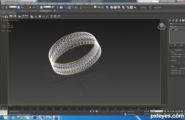Select X bend axis radio button
The width and height of the screenshot is (185, 120).
[x=173, y=63]
